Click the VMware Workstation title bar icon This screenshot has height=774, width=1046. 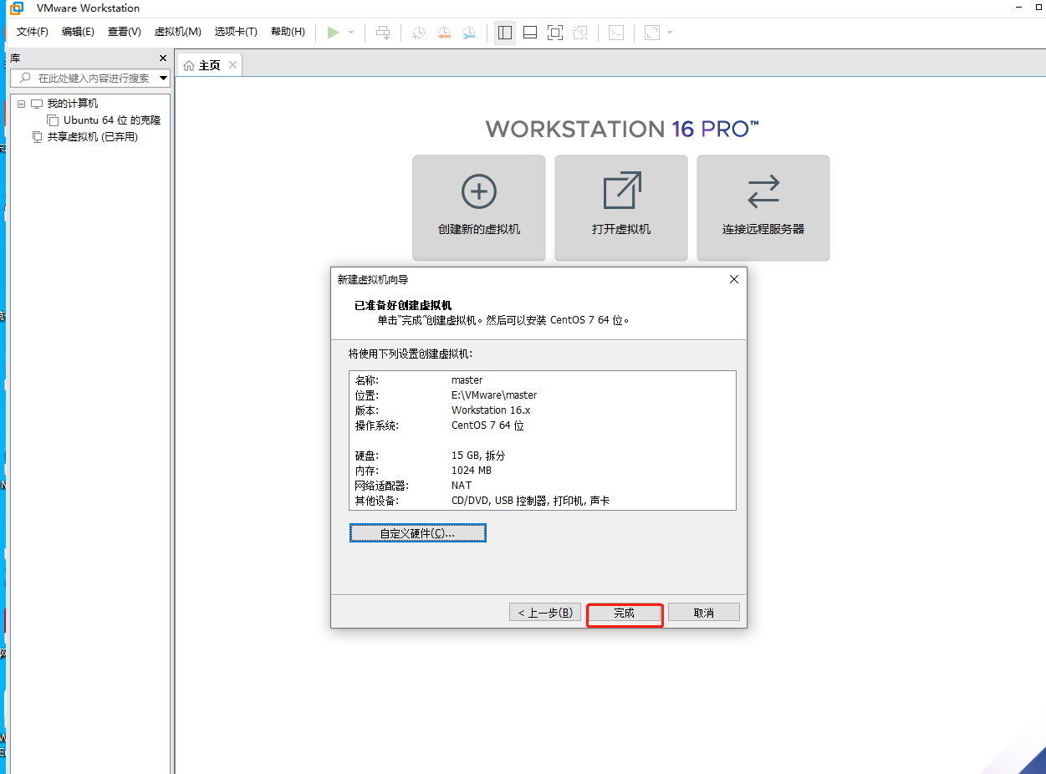[16, 8]
